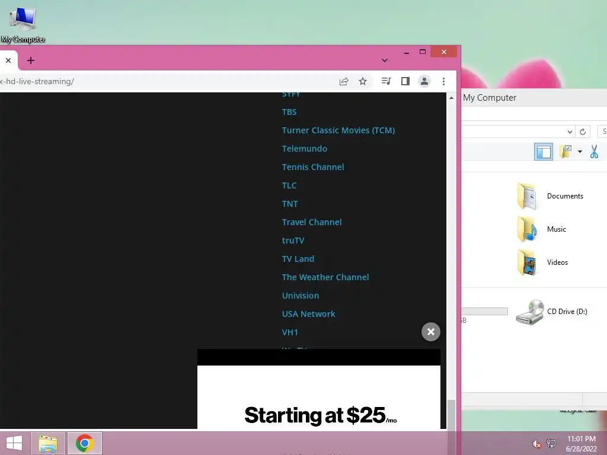Viewport: 607px width, 455px height.
Task: Open the media control icon in Chrome
Action: (x=386, y=81)
